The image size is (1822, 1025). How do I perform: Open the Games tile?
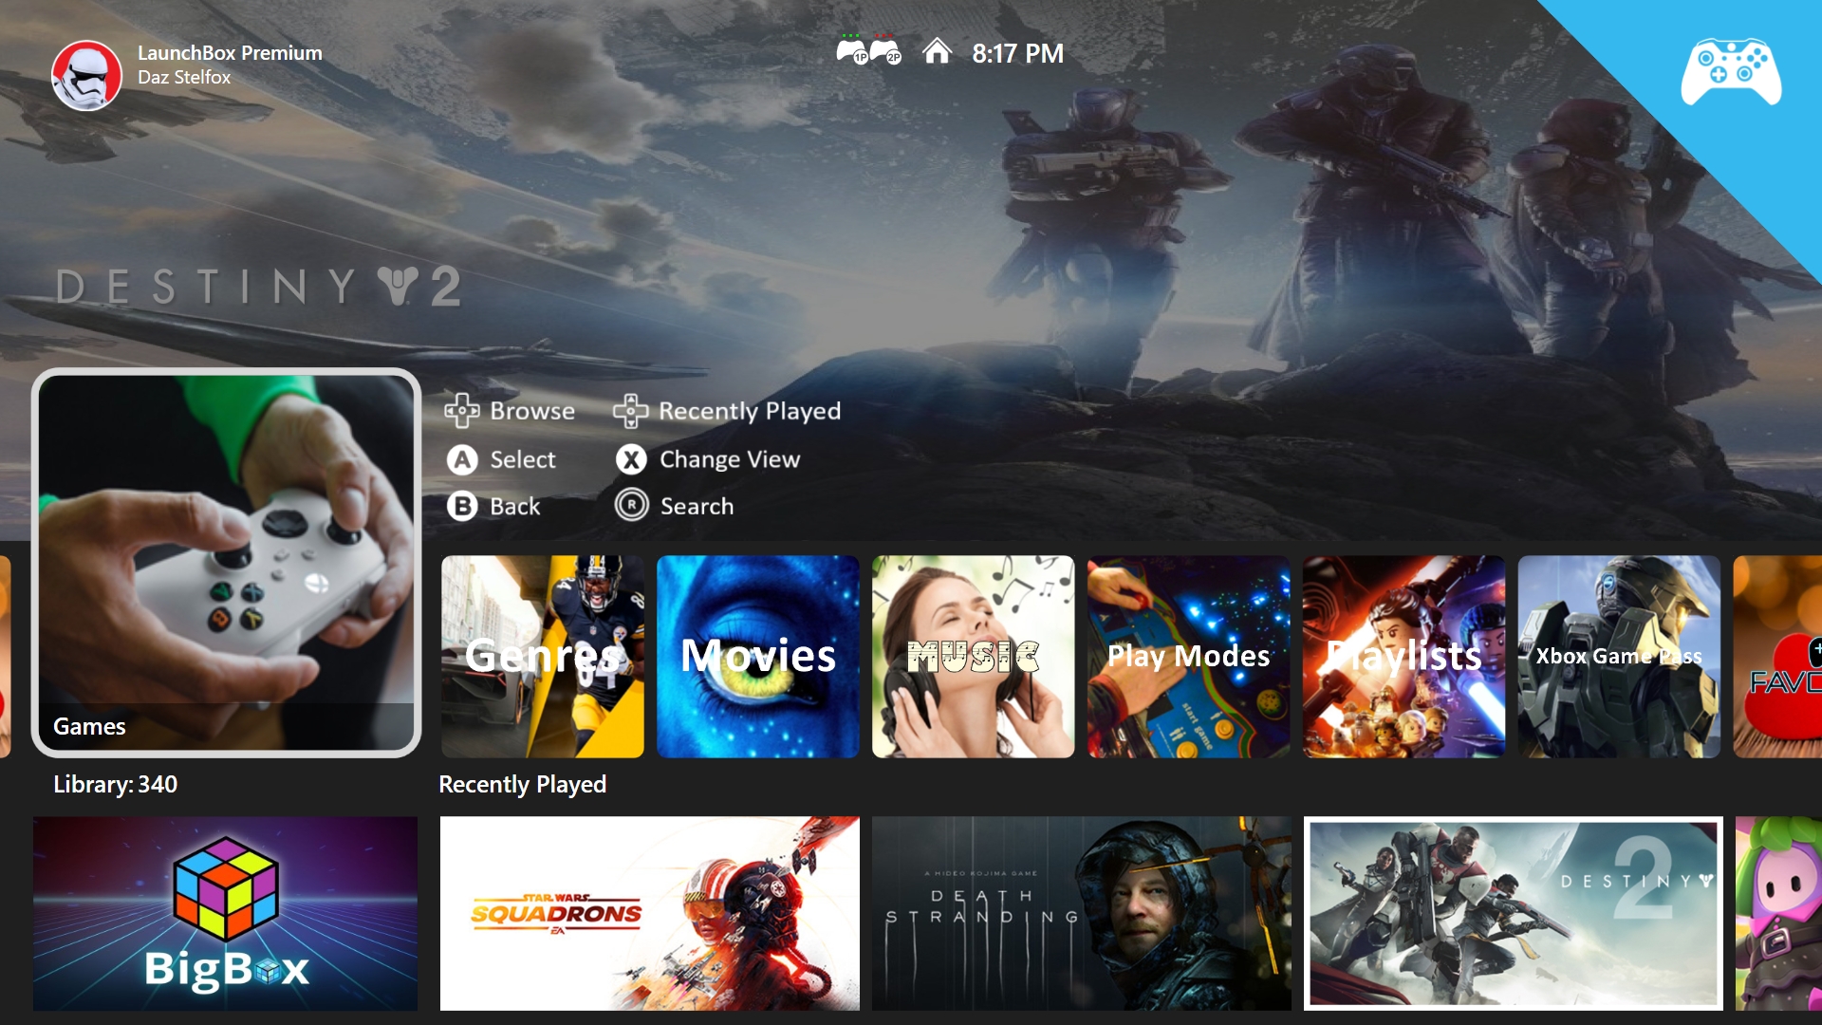click(x=226, y=563)
